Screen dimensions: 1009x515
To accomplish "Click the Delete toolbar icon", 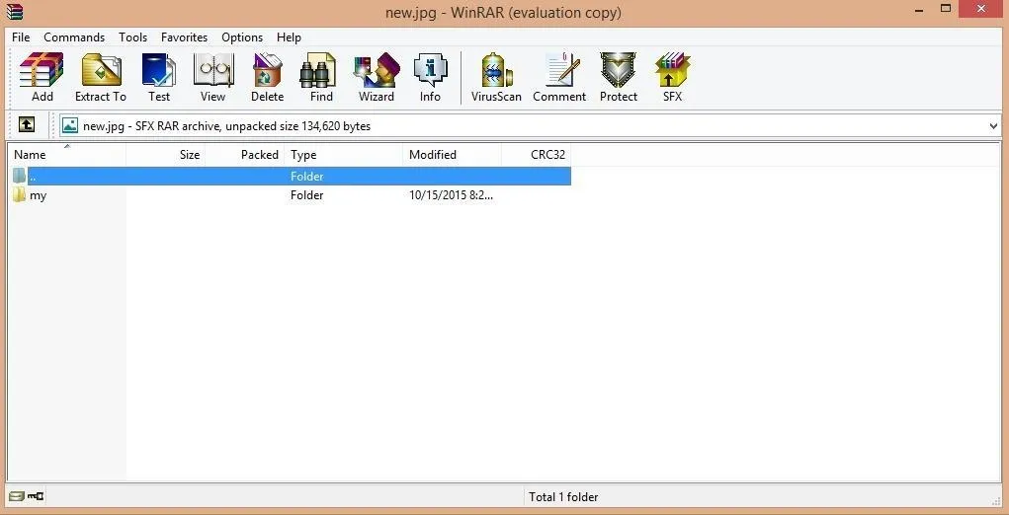I will [x=267, y=77].
